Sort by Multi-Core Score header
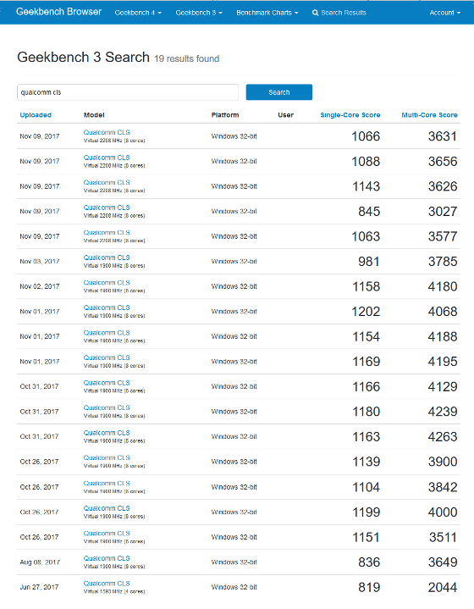This screenshot has width=474, height=609. click(429, 115)
